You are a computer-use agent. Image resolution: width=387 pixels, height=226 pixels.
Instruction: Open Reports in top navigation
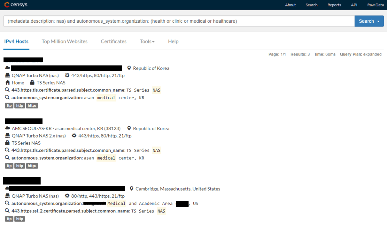pos(334,5)
